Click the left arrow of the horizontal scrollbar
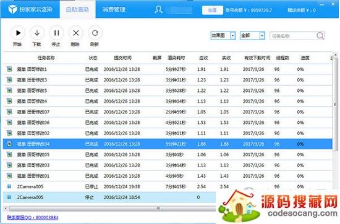This screenshot has height=224, width=340. point(6,209)
